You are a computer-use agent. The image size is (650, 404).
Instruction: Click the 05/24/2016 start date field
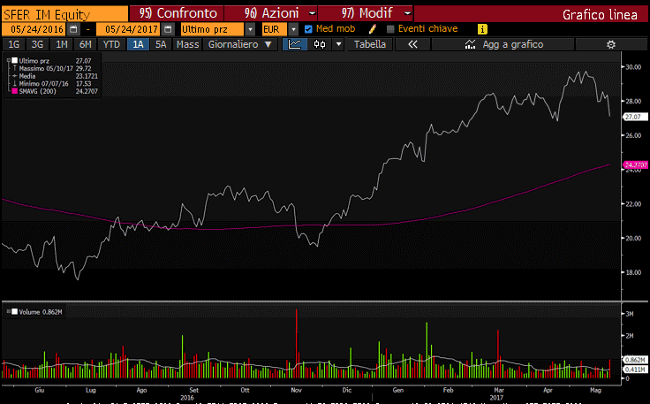(34, 29)
